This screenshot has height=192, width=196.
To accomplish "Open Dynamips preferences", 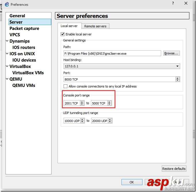I will (x=20, y=41).
